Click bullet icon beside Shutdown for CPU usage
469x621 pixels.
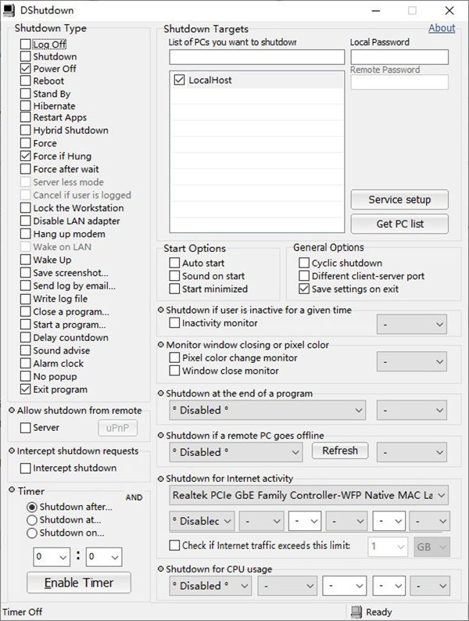(161, 569)
